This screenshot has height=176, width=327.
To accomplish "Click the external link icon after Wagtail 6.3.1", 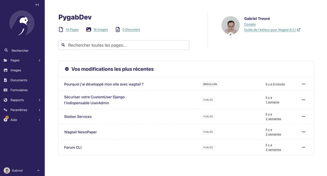I will [x=299, y=29].
